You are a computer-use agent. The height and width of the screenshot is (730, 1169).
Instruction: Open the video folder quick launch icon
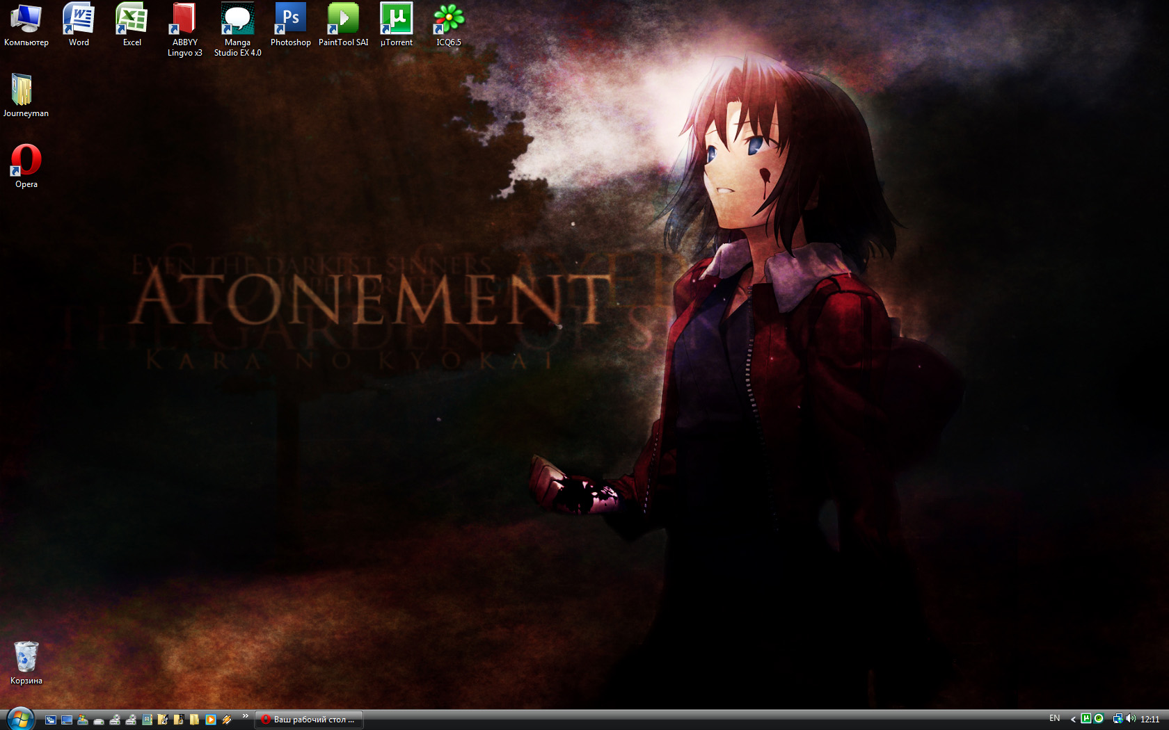tap(179, 720)
